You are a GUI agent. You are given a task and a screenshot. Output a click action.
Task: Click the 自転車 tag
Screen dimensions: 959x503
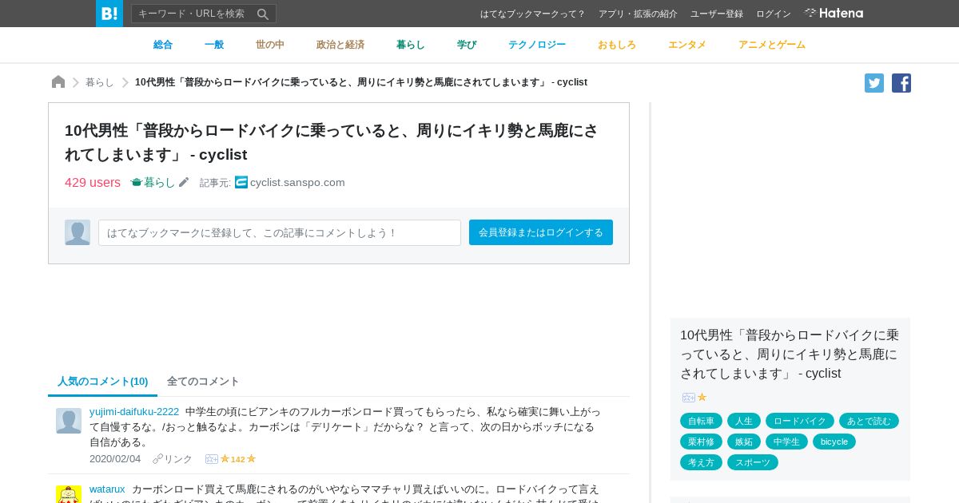point(702,421)
